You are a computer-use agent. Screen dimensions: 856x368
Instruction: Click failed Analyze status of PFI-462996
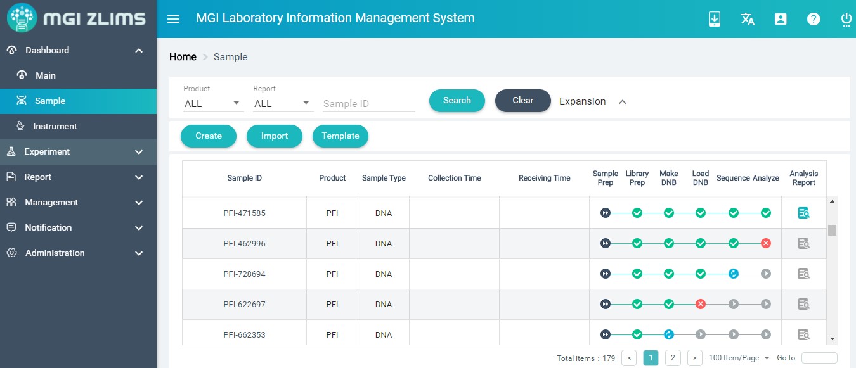pos(766,243)
